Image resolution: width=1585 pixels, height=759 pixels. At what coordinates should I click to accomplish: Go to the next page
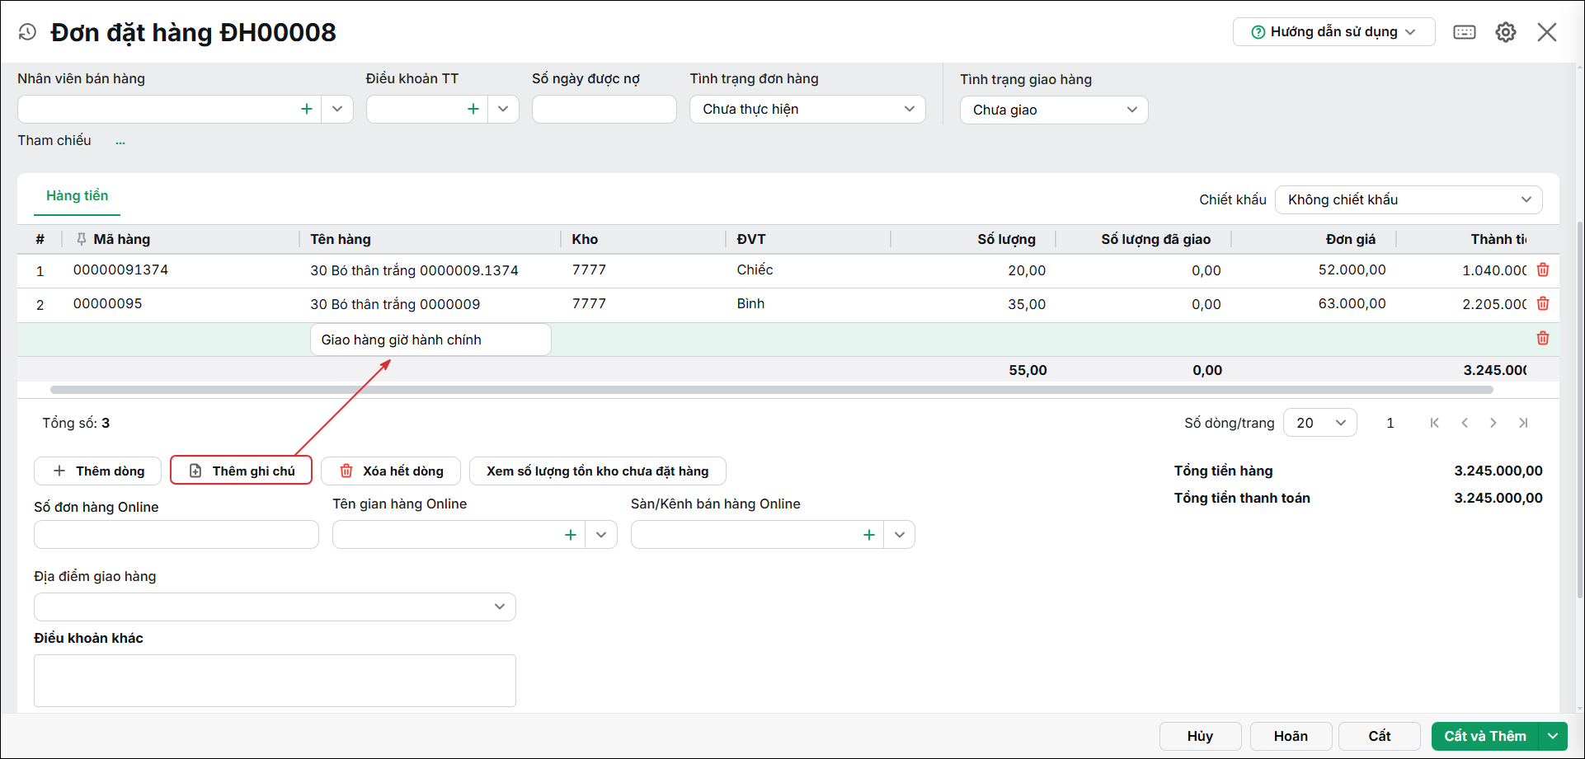(1493, 423)
